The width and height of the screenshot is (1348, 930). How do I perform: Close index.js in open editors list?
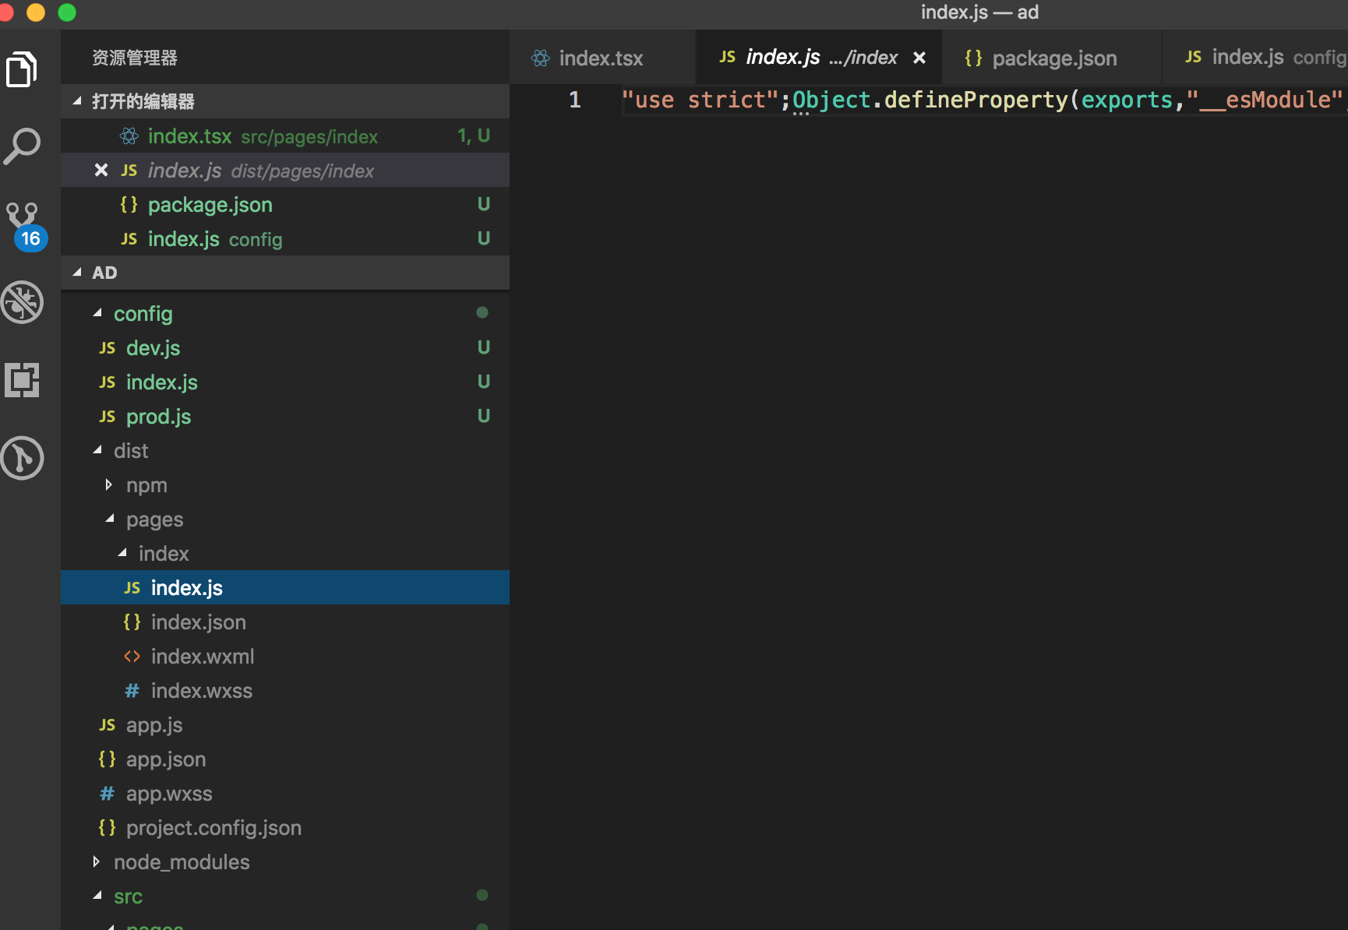pos(101,170)
